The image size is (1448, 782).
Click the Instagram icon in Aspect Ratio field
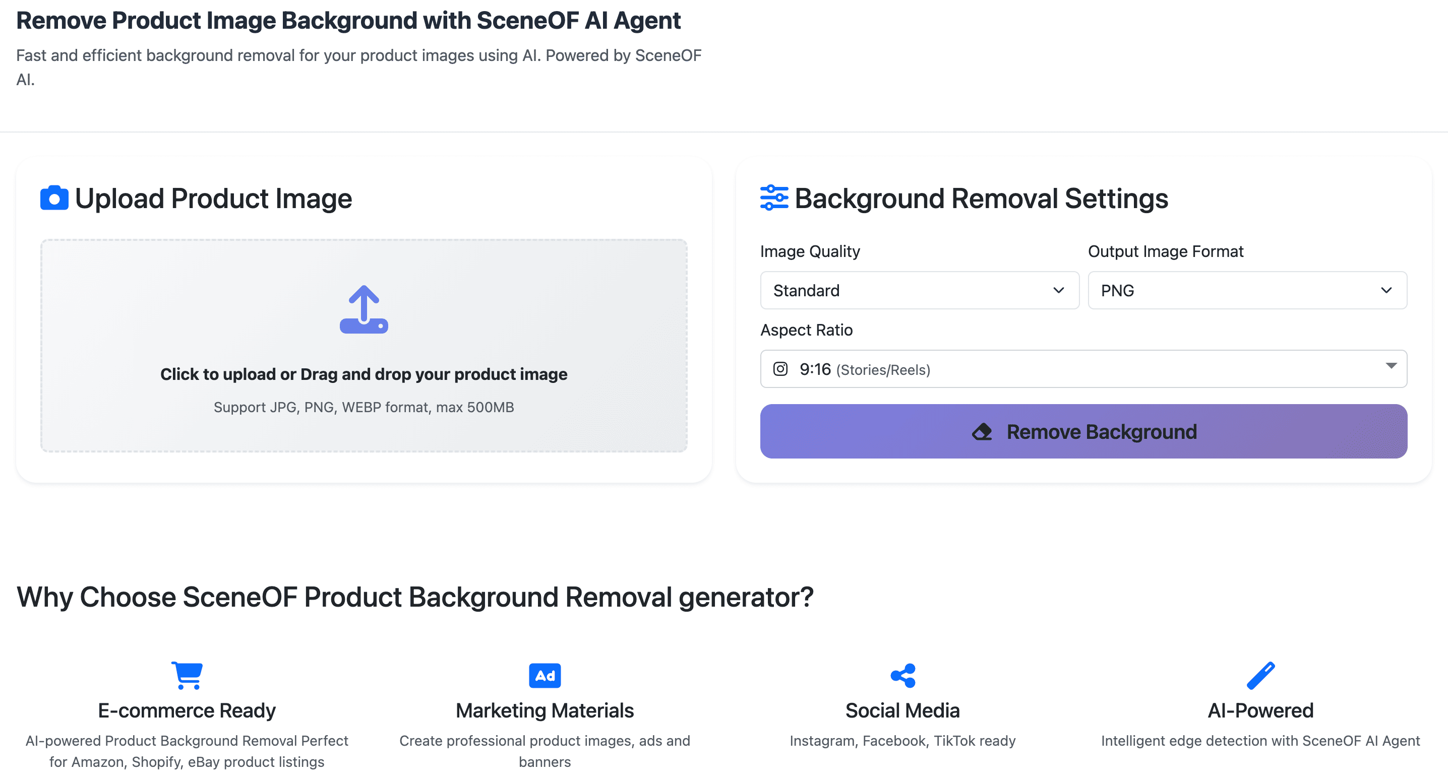pyautogui.click(x=780, y=369)
